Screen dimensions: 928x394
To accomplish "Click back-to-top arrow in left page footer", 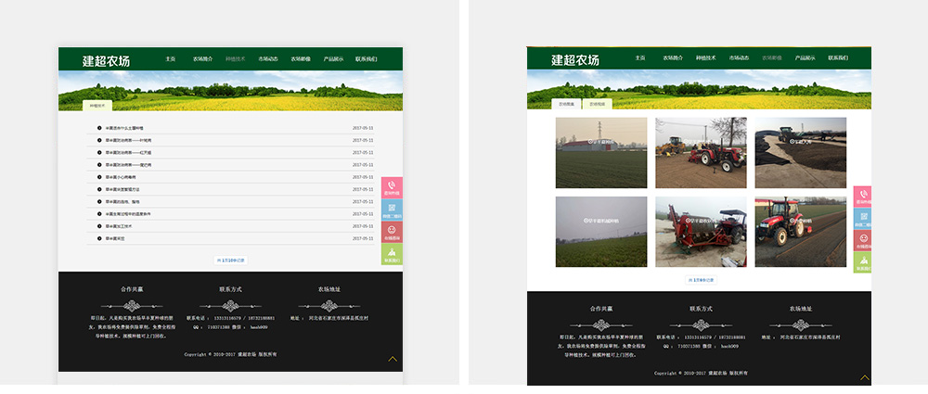I will tap(393, 359).
